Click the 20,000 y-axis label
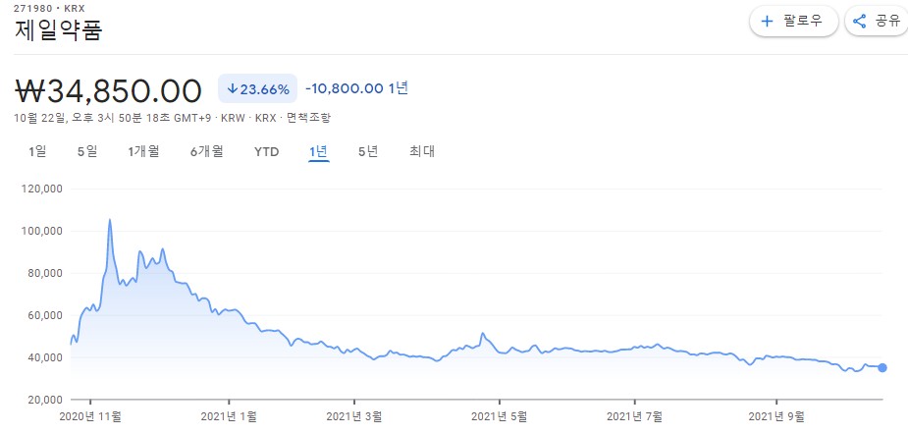The image size is (908, 434). point(44,400)
